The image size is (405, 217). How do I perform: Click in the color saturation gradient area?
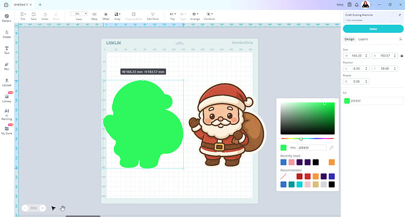308,118
